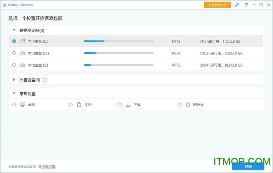Screen dimensions: 273x173
Task: Click the local disk (C:) drive icon
Action: tap(22, 41)
